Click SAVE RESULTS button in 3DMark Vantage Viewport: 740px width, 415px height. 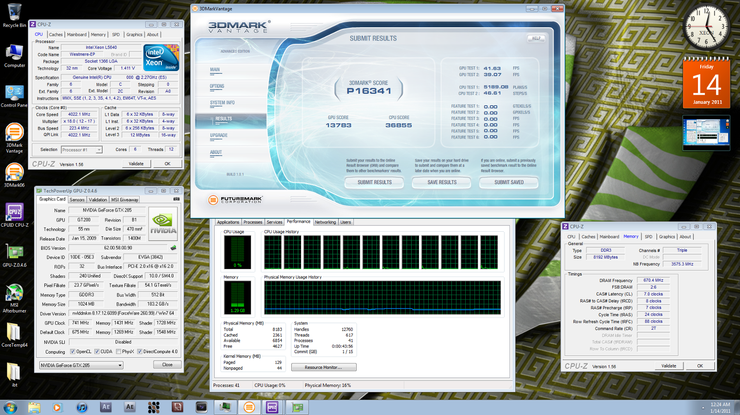pyautogui.click(x=442, y=182)
